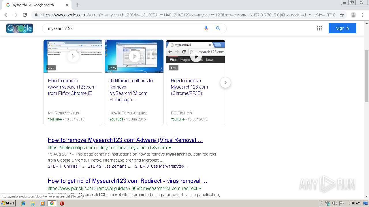Open the volume speaker tray icon
This screenshot has width=369, height=207.
coord(334,203)
